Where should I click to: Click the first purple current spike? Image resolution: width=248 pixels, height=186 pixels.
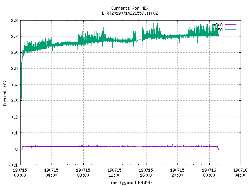(25, 136)
